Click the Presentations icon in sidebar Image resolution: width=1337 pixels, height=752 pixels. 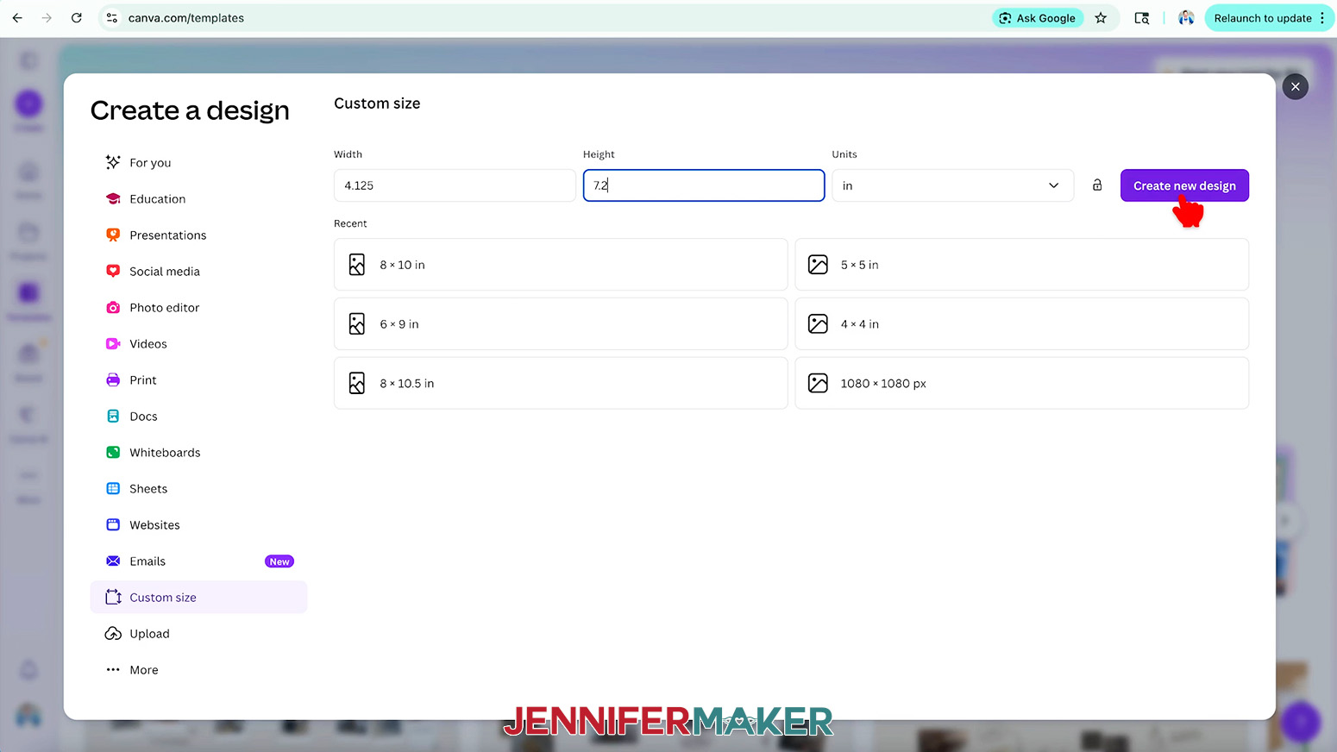[x=113, y=235]
